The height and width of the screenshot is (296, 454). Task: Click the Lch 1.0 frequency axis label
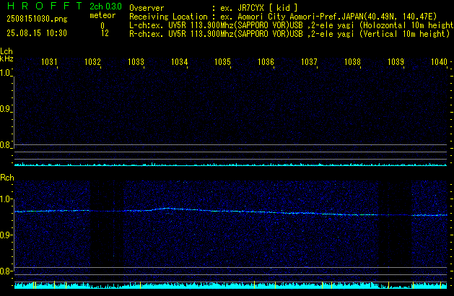coord(6,73)
